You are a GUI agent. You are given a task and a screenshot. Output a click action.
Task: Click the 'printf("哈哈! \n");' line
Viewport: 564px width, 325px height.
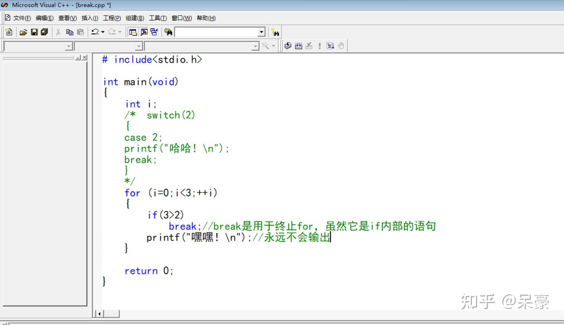click(x=177, y=149)
